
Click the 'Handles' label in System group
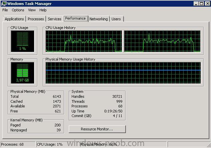(78, 96)
